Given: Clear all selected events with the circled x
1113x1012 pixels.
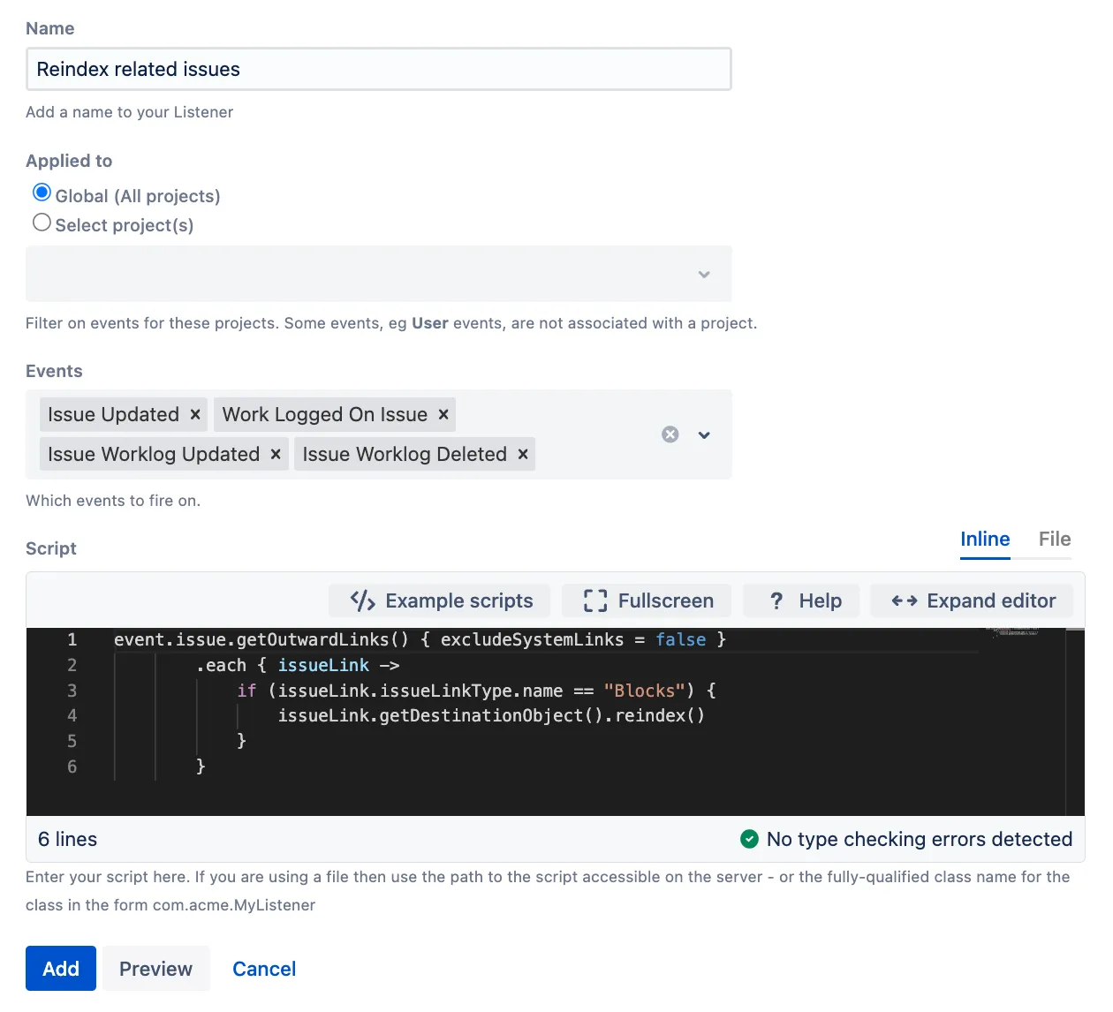Looking at the screenshot, I should [x=670, y=434].
